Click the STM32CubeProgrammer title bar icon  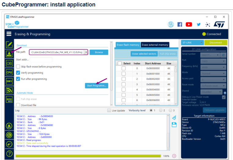(x=8, y=17)
